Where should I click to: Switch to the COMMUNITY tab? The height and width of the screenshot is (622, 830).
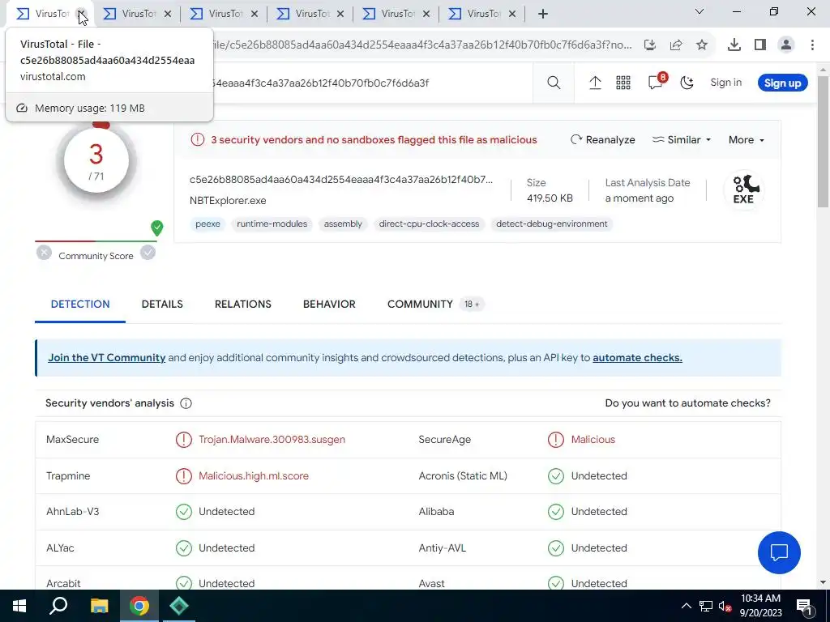click(434, 305)
